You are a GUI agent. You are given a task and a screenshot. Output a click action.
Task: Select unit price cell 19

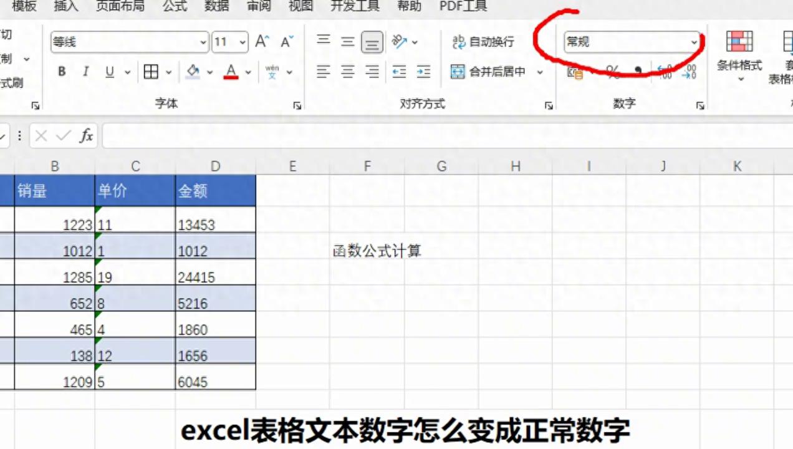click(135, 272)
